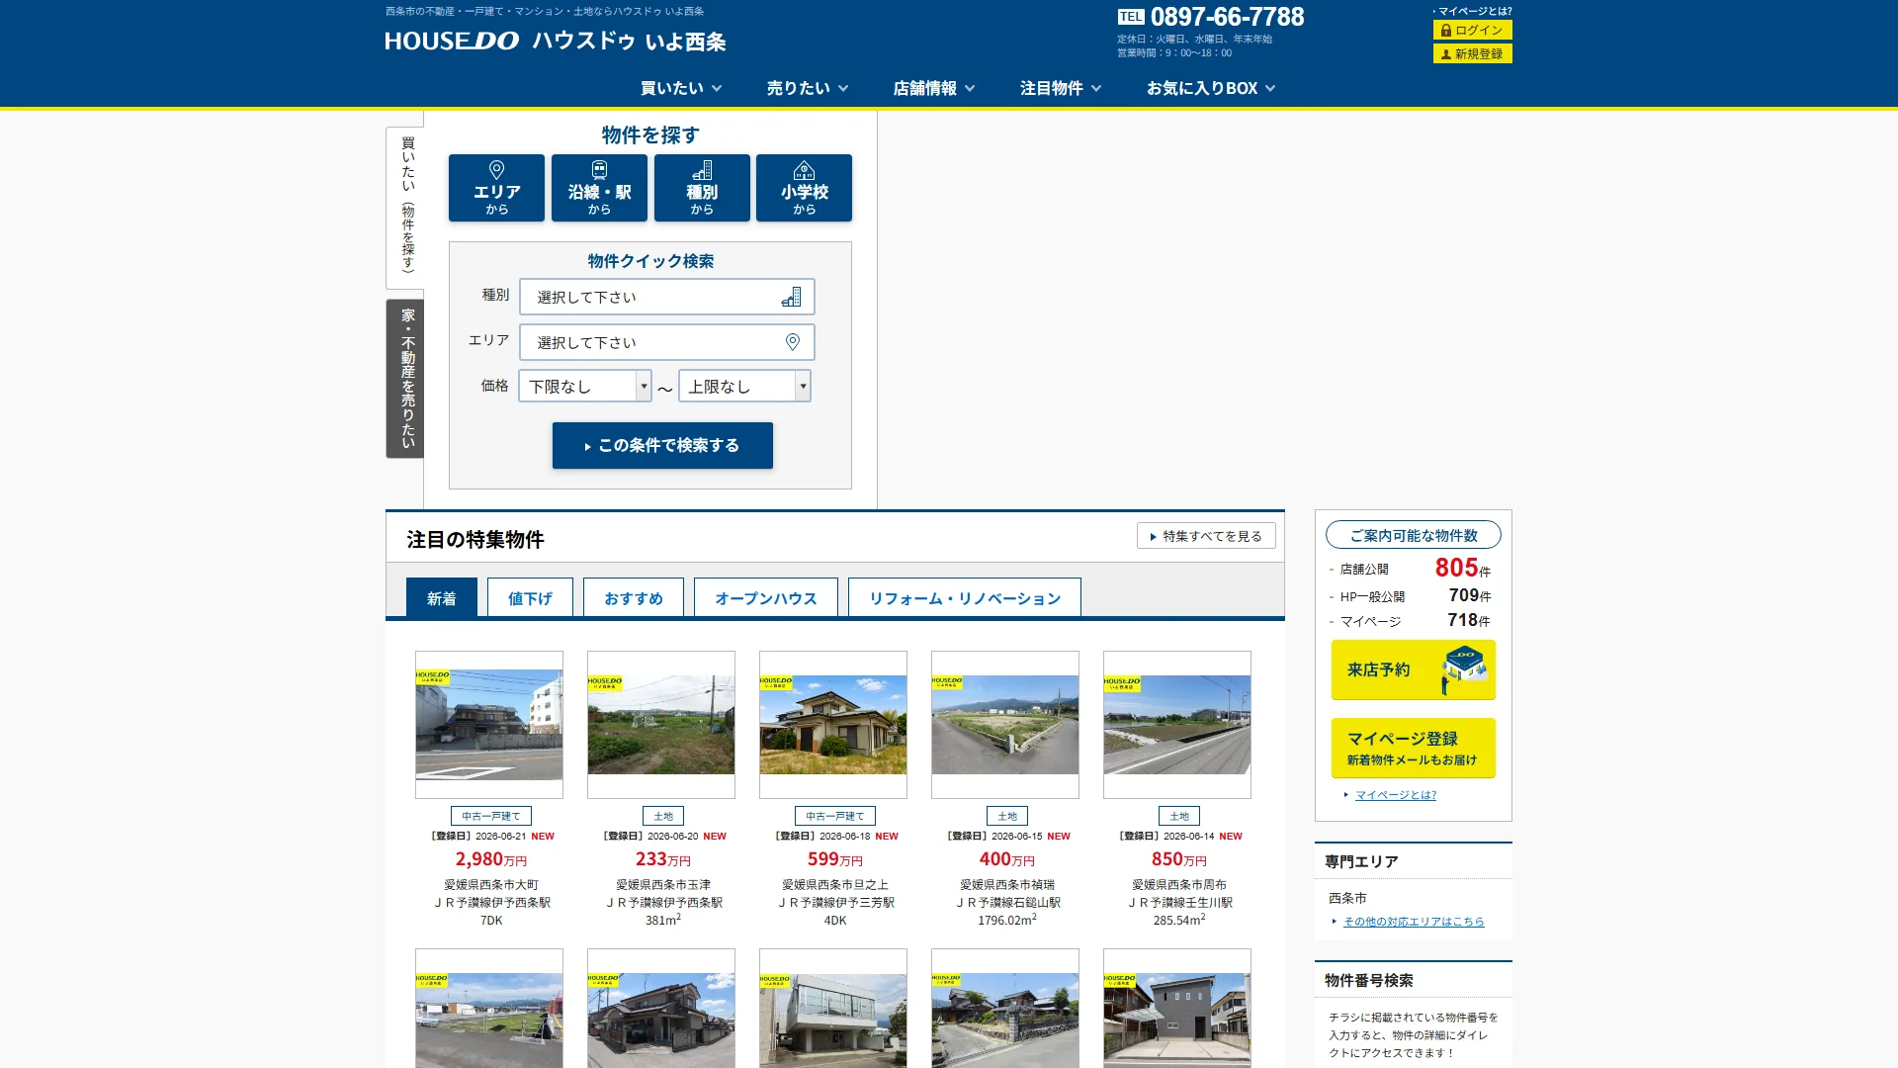The width and height of the screenshot is (1898, 1068).
Task: Open the 小学校から school search tile
Action: pos(804,188)
